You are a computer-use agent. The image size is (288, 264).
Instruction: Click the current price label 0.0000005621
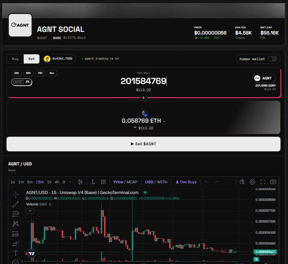[265, 252]
